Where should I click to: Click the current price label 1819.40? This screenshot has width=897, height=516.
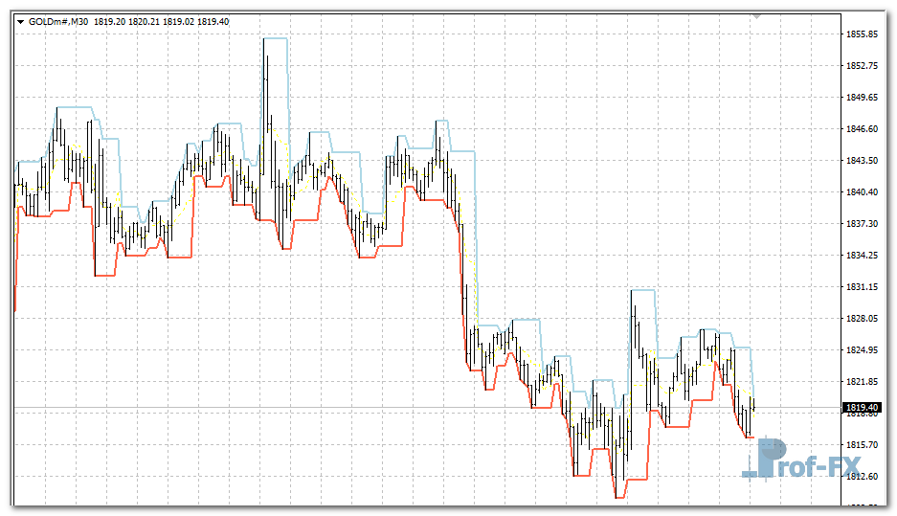863,408
